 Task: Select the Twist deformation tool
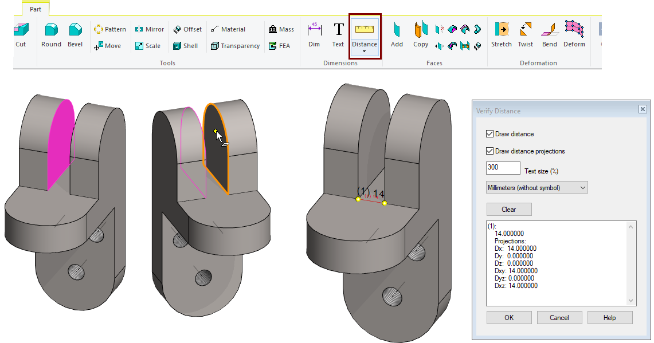point(525,35)
